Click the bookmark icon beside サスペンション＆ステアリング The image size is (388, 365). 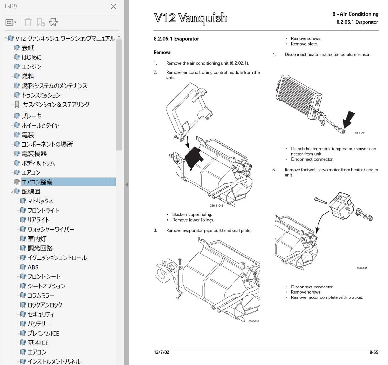[x=17, y=104]
